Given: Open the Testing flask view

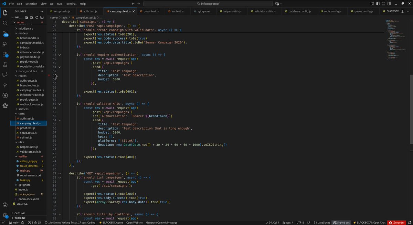Looking at the screenshot, I should [5, 64].
